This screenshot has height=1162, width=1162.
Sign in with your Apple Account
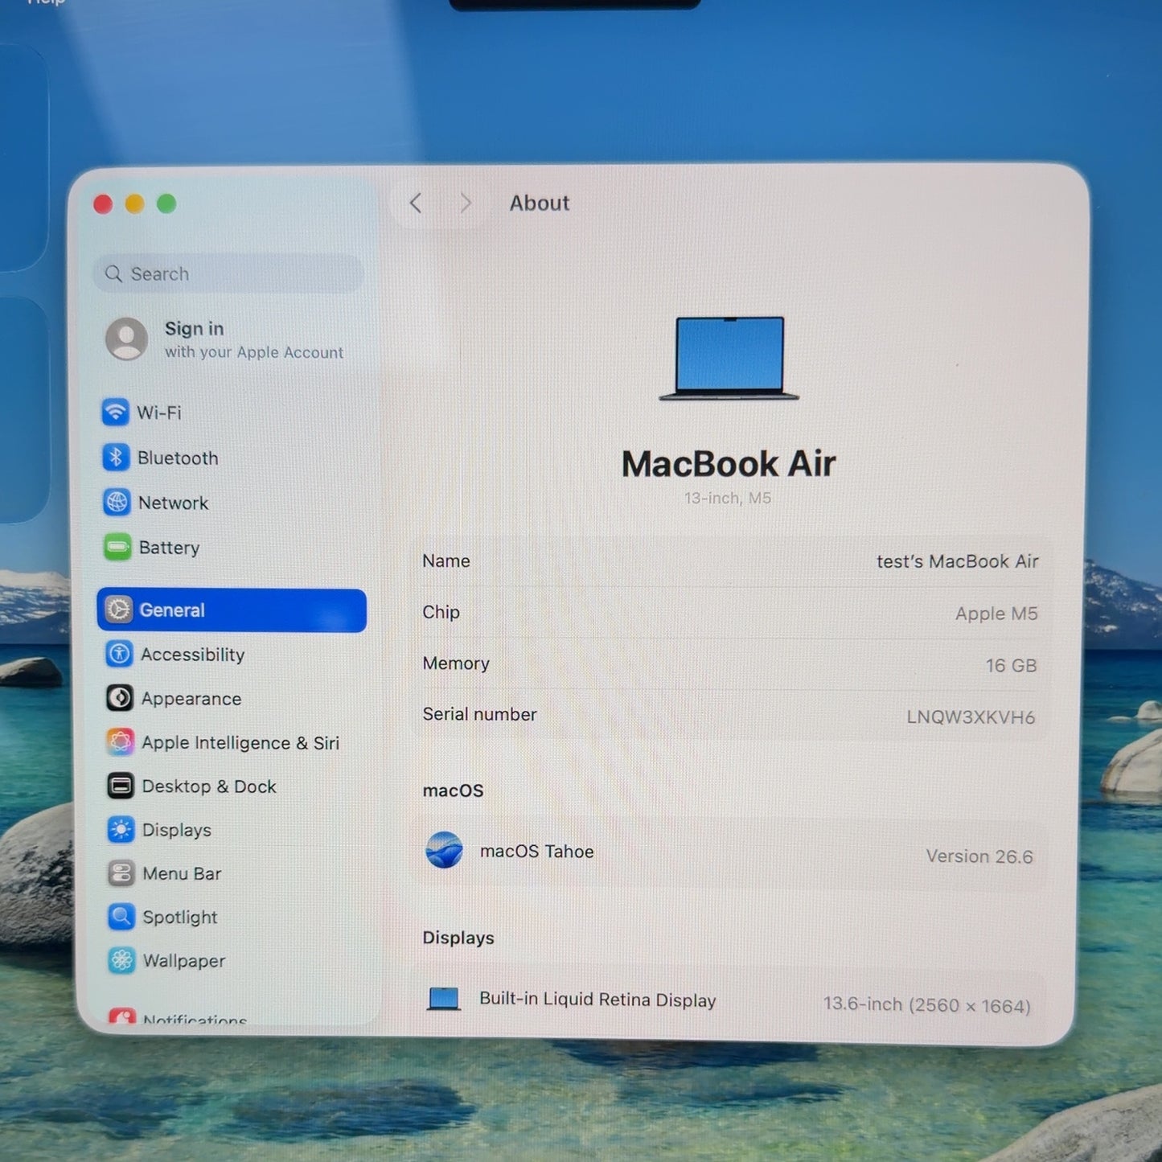(226, 339)
